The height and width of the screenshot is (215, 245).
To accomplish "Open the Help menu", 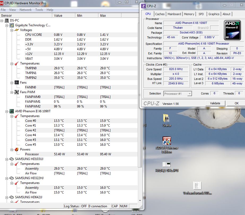I will coord(50,10).
